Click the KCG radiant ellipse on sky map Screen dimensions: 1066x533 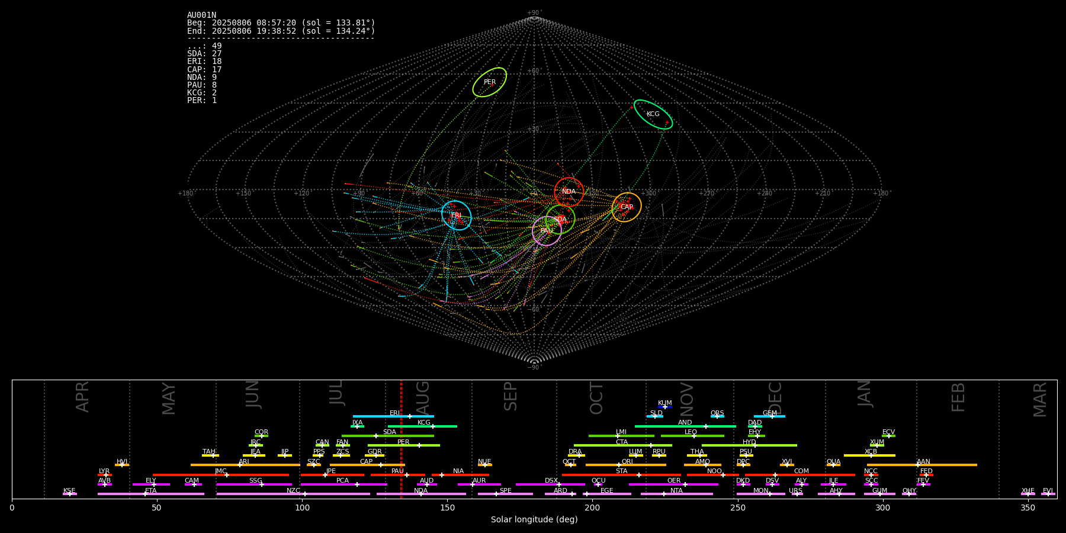coord(653,114)
